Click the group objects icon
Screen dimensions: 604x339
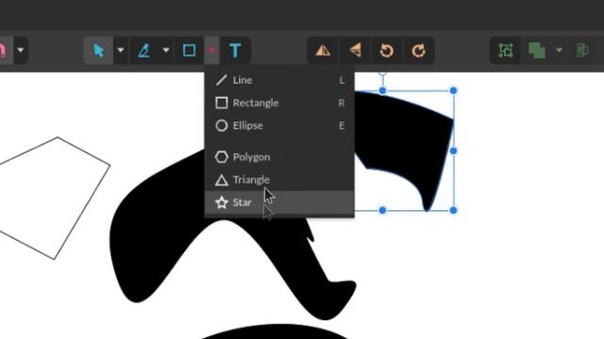click(506, 50)
